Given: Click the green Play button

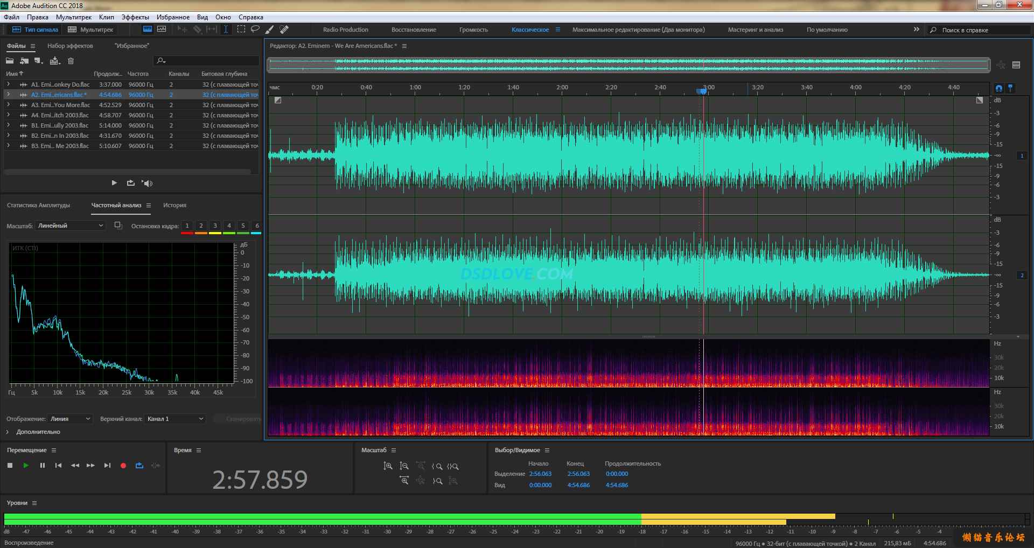Looking at the screenshot, I should [26, 466].
